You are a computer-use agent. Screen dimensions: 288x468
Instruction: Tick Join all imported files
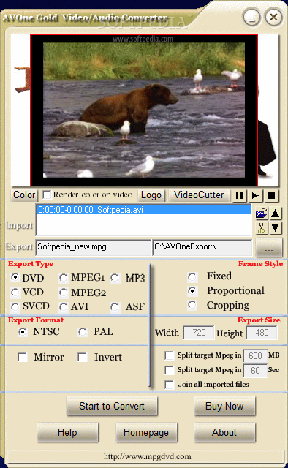(x=170, y=385)
